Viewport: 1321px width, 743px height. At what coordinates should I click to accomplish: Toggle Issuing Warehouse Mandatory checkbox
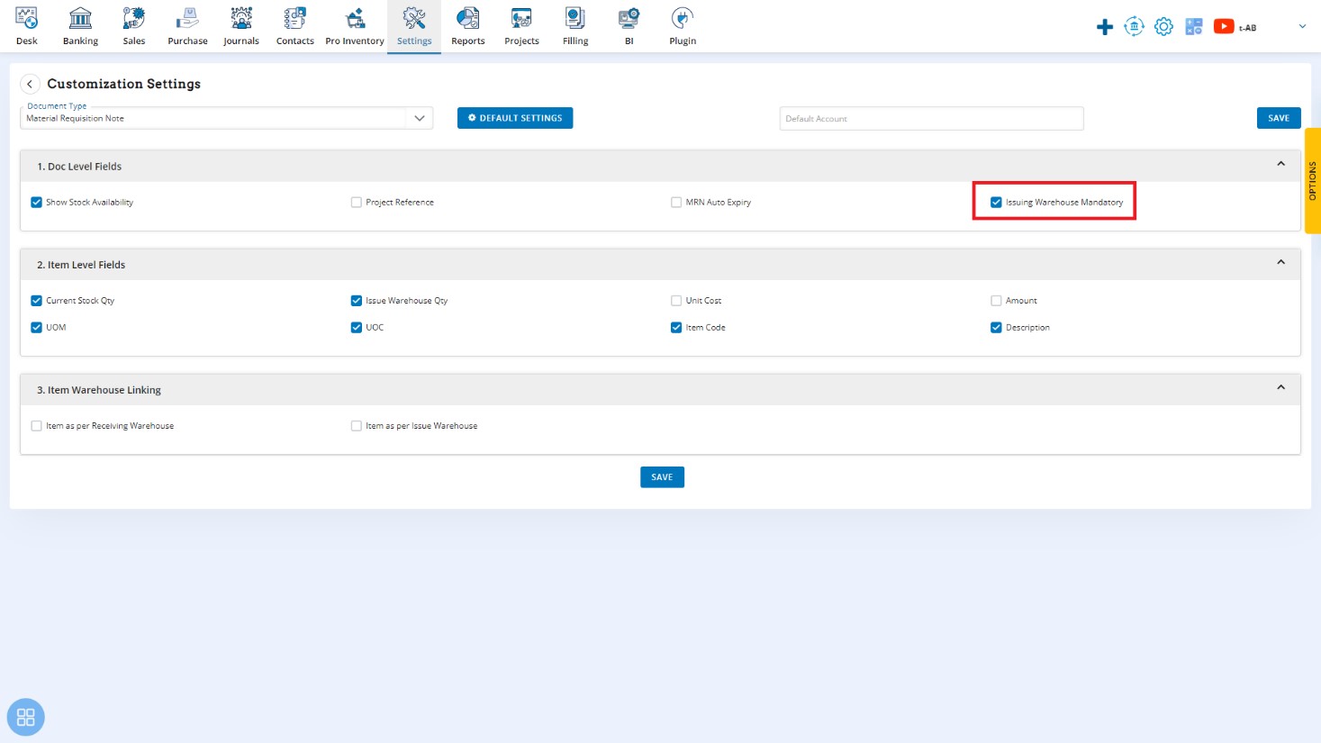tap(996, 203)
